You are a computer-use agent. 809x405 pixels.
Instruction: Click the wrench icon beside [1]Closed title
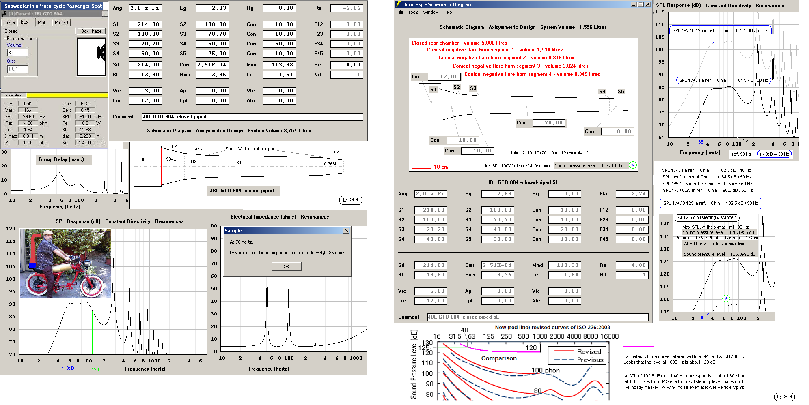coord(4,14)
